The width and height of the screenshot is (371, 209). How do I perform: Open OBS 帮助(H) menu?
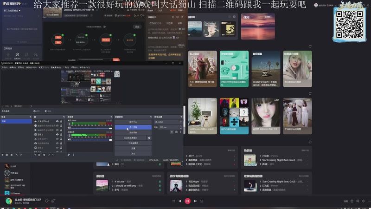tap(74, 67)
